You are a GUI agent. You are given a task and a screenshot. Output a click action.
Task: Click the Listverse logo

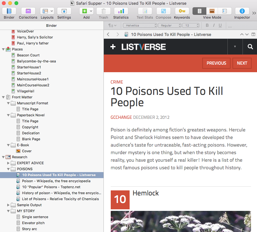[143, 47]
